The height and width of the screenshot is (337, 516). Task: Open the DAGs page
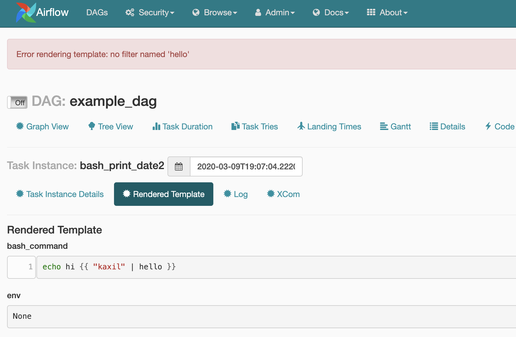(x=97, y=12)
